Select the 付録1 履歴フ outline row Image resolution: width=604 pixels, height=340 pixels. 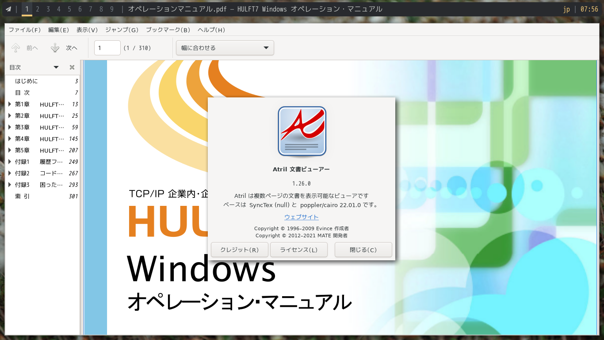coord(43,162)
